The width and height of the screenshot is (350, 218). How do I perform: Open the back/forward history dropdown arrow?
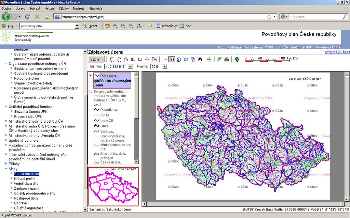[19, 17]
